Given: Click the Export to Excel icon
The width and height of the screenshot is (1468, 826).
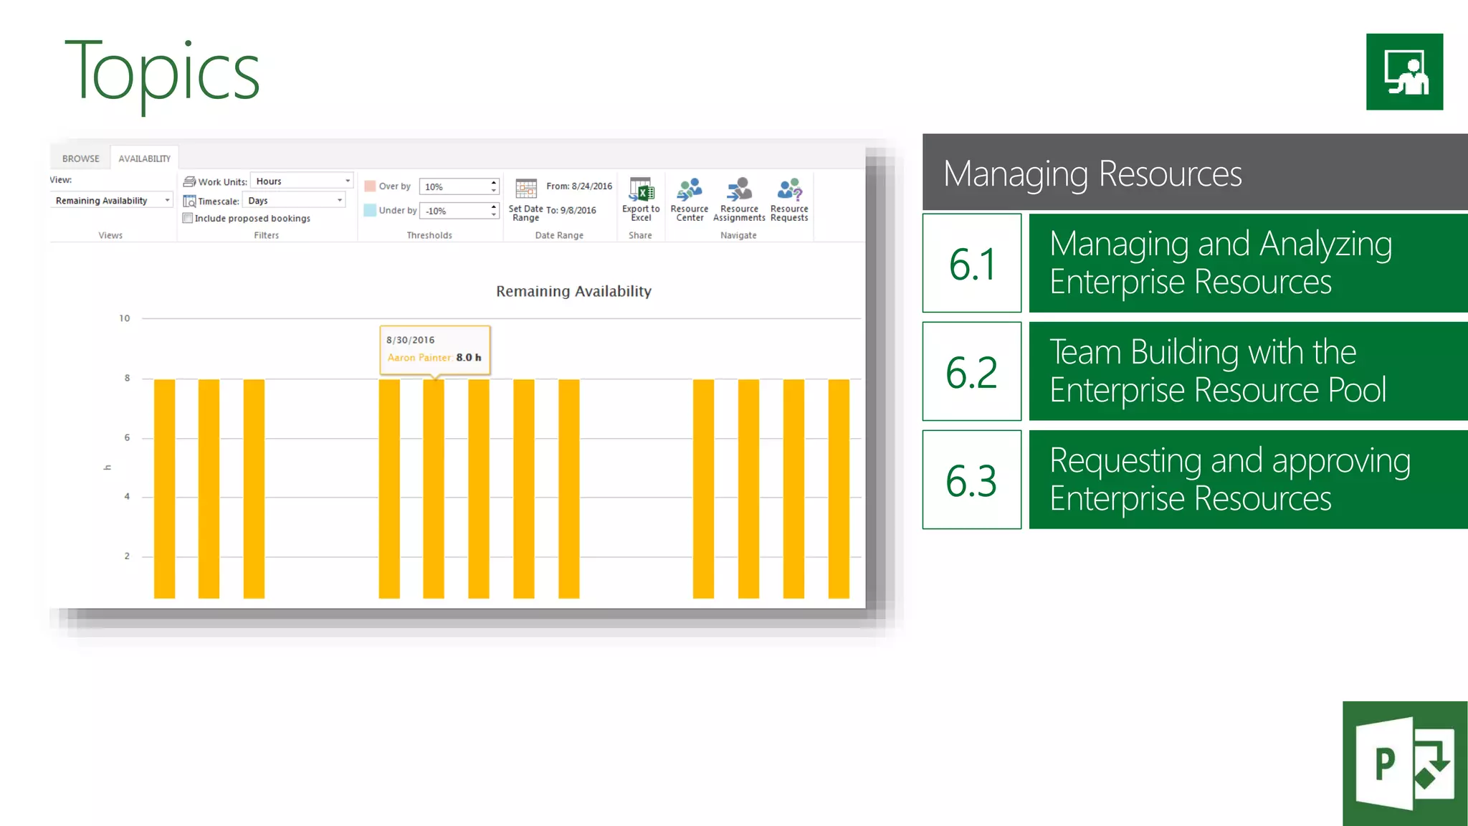Looking at the screenshot, I should click(641, 190).
